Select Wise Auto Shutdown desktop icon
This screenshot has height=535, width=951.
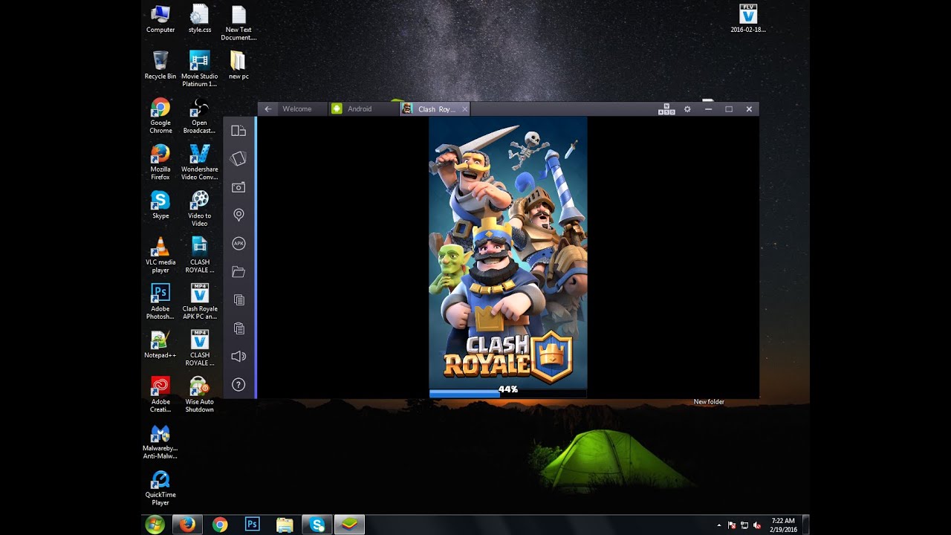pos(200,395)
